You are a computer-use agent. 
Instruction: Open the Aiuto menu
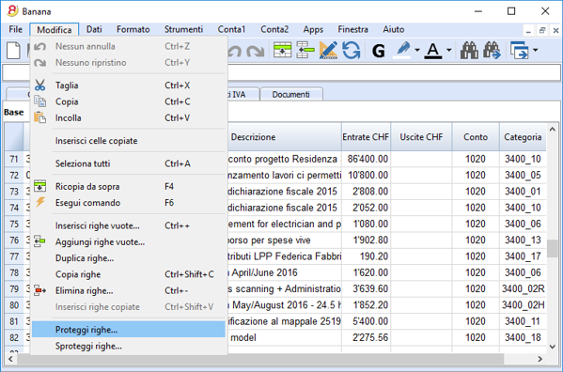(x=394, y=29)
